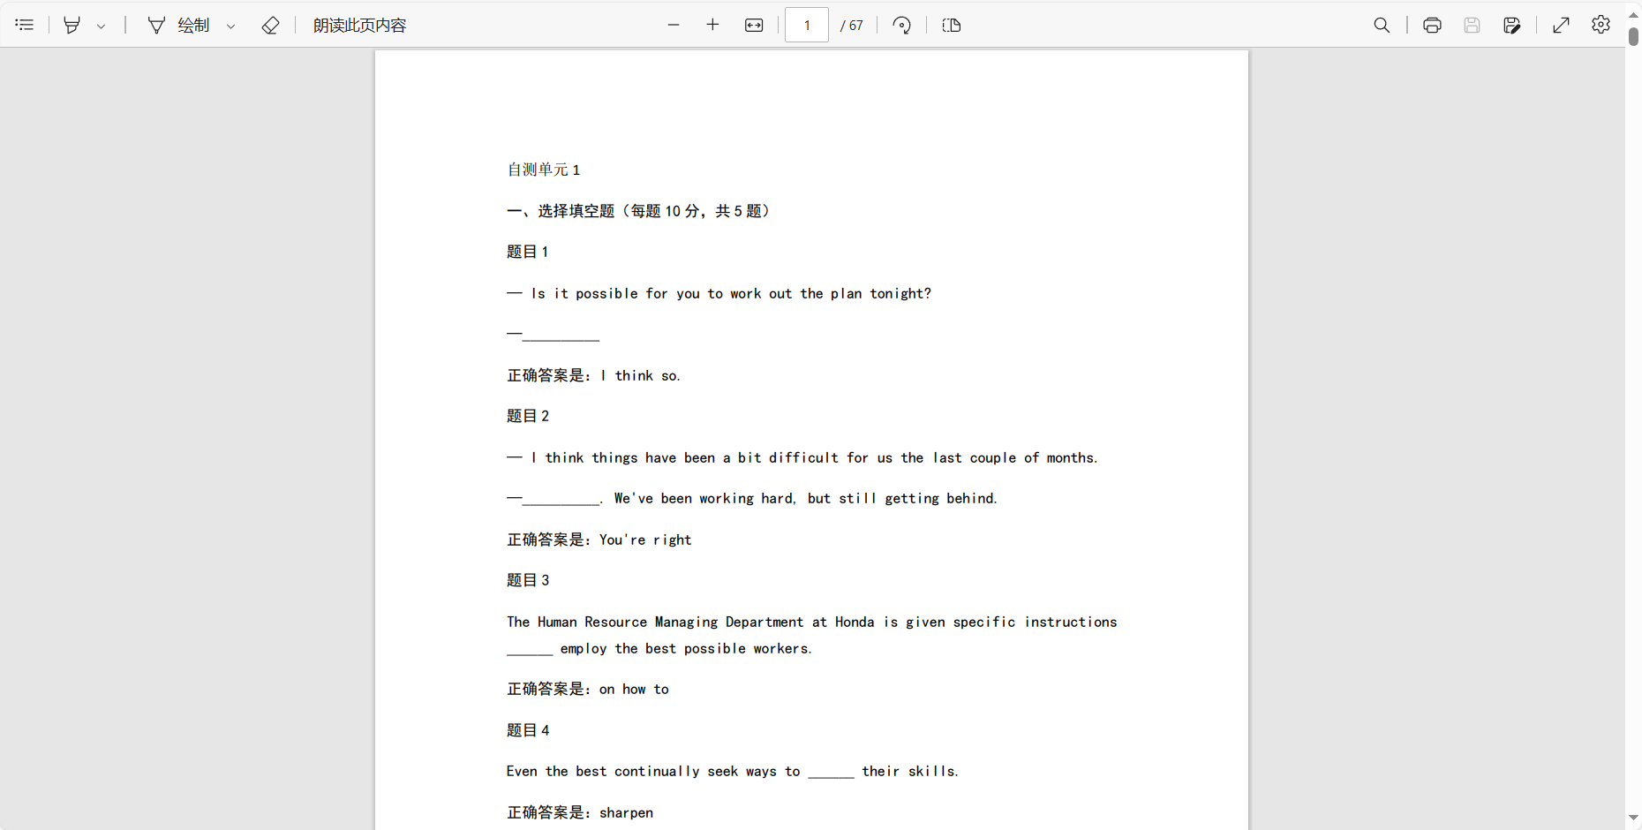Expand the 绘制 draw options dropdown
Viewport: 1642px width, 830px height.
coord(231,26)
